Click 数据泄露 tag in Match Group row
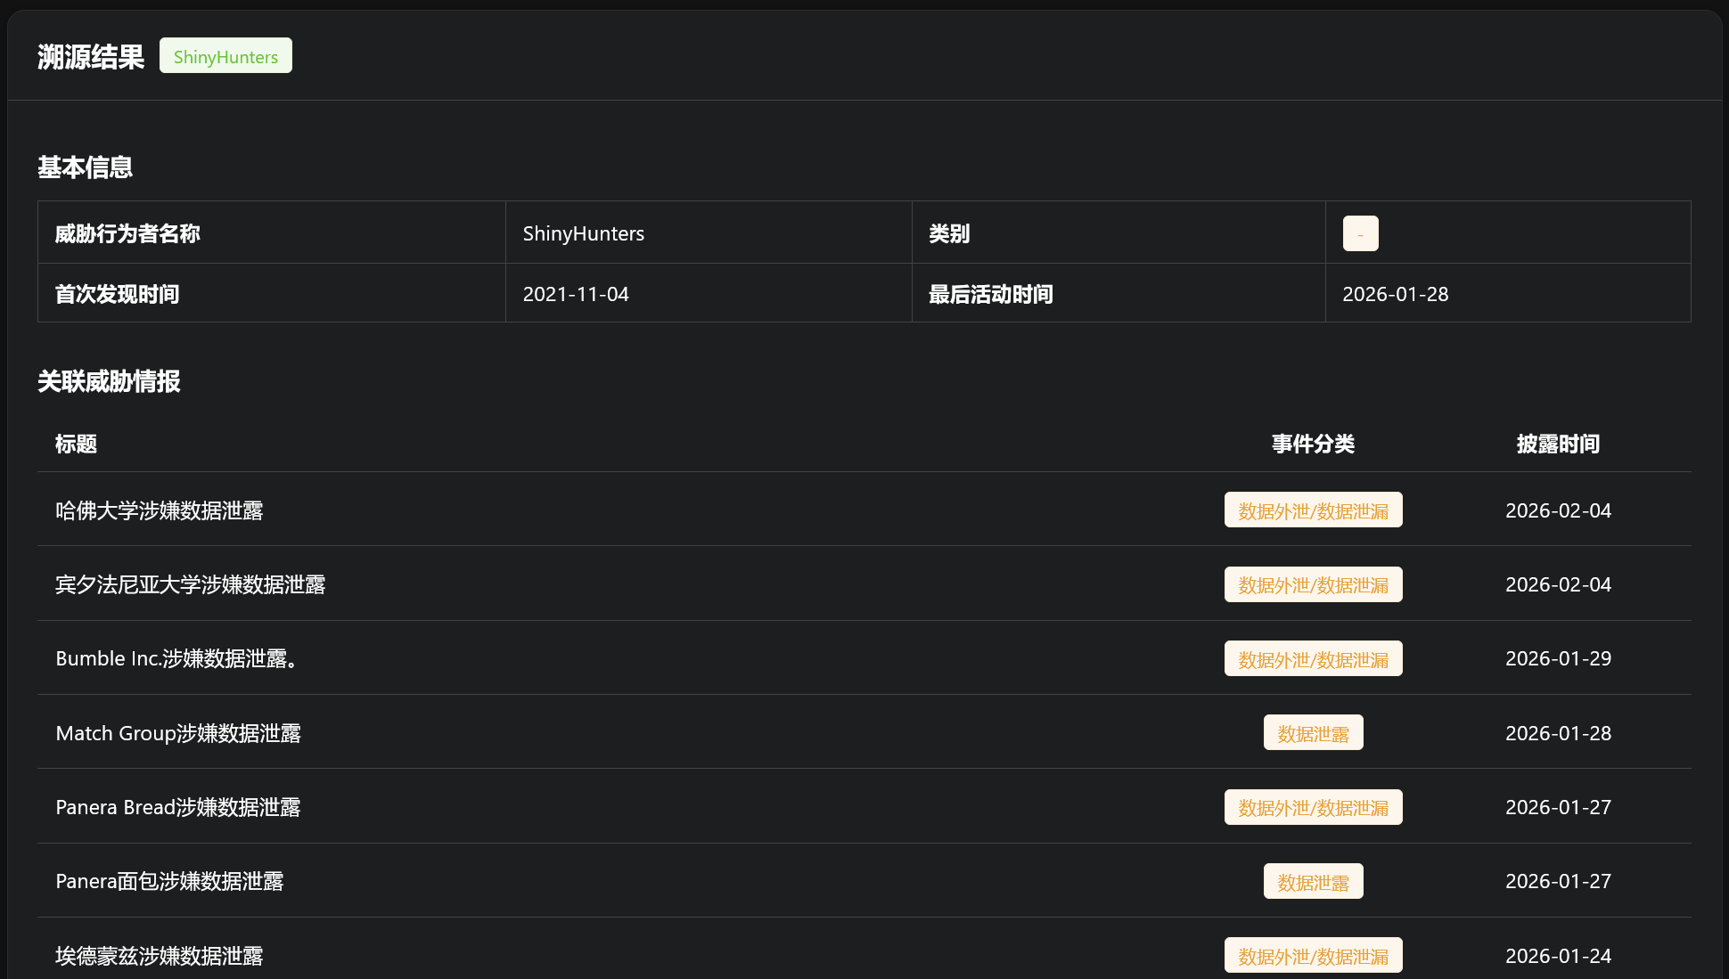The width and height of the screenshot is (1729, 979). (1313, 733)
